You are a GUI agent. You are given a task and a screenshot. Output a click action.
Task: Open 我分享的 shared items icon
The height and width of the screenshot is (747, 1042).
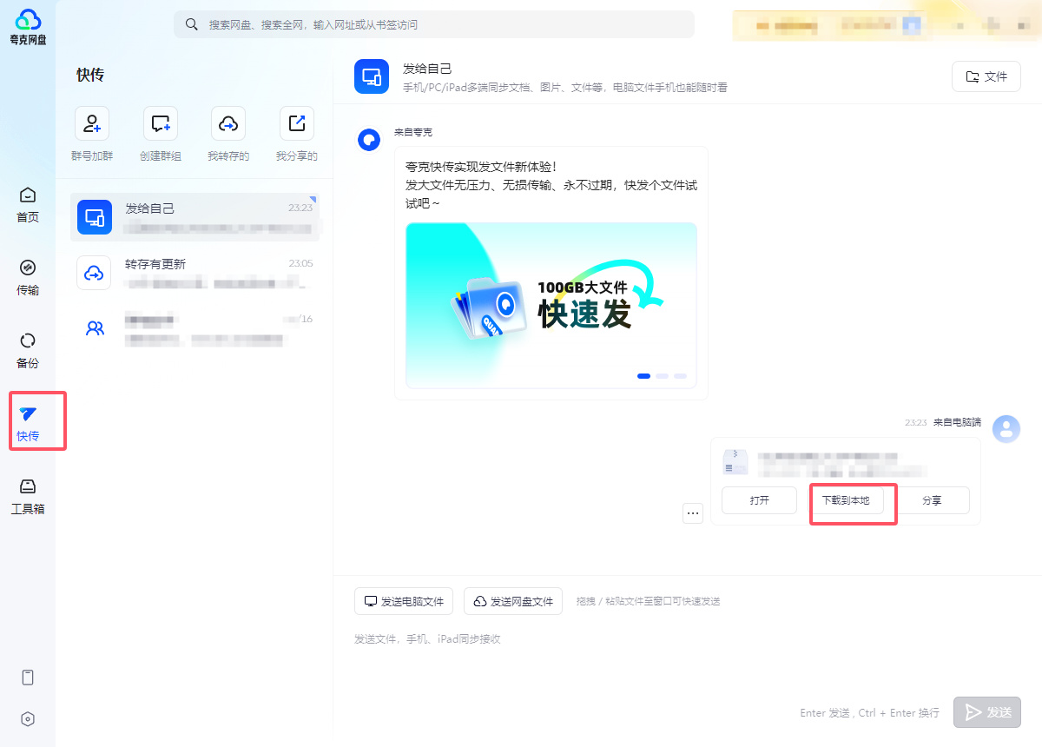pyautogui.click(x=297, y=123)
